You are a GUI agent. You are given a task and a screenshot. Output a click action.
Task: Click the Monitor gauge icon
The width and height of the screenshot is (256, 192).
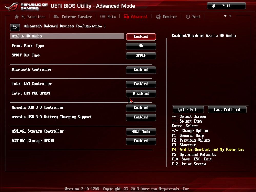click(158, 17)
